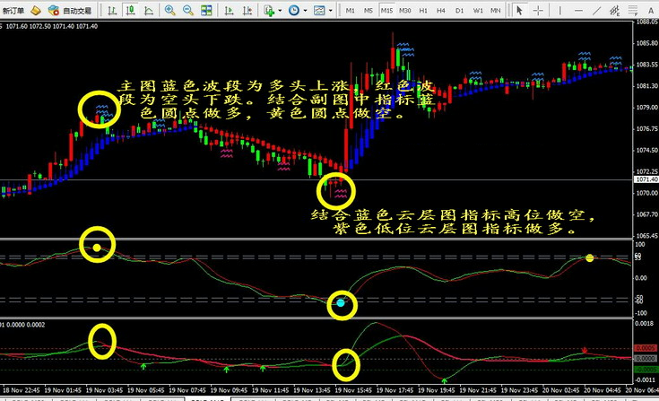Select the crosshair tool
The height and width of the screenshot is (401, 659).
click(x=538, y=11)
